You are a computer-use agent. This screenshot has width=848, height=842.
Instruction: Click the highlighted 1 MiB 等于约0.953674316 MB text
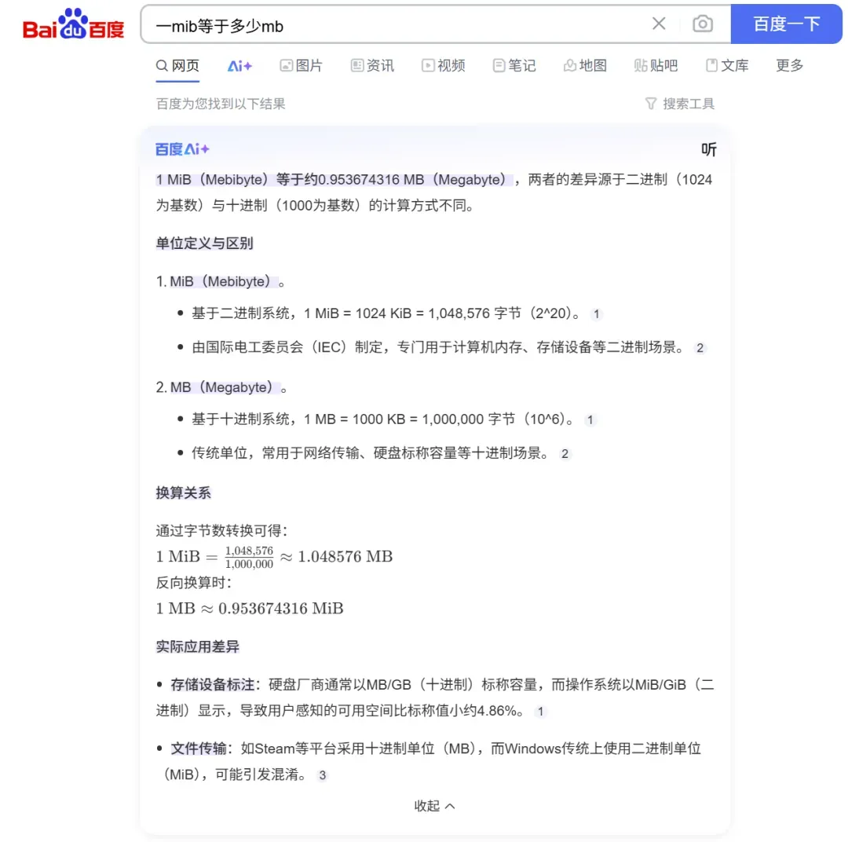click(x=334, y=180)
